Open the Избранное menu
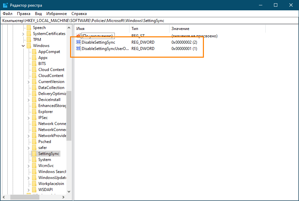Screen dimensions: 299x201 click(57, 14)
